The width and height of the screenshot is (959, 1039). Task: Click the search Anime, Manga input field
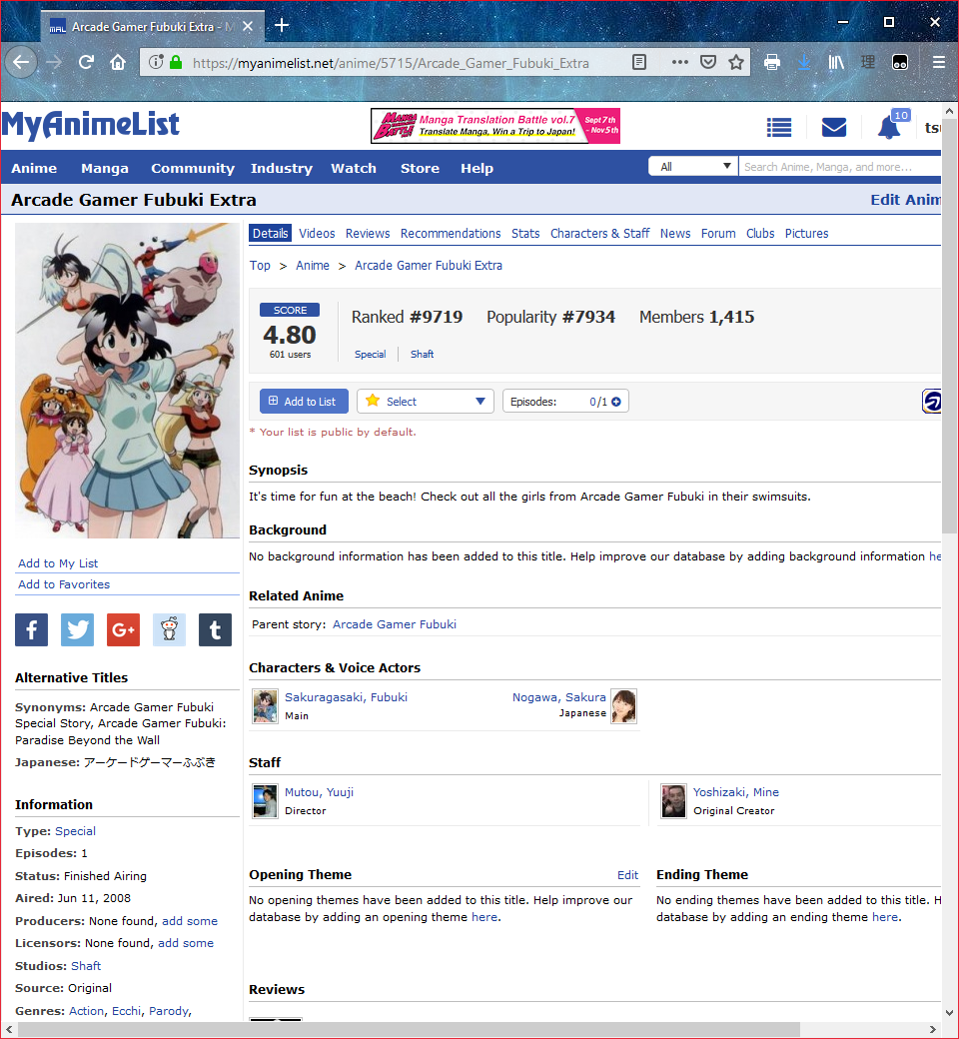tap(840, 166)
